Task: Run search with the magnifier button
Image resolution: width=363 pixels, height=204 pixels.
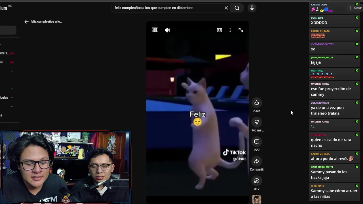Action: pos(237,8)
